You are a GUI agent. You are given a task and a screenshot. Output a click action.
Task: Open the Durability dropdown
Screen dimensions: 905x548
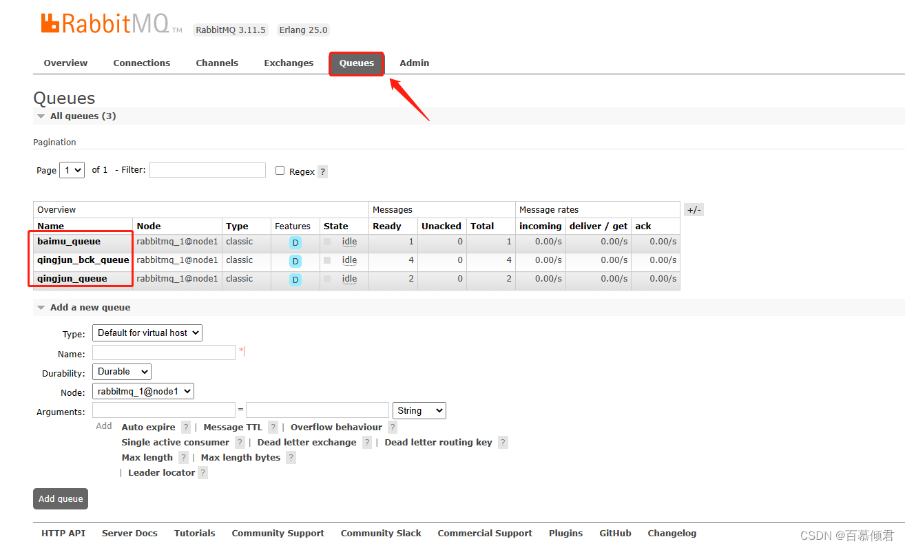tap(122, 372)
